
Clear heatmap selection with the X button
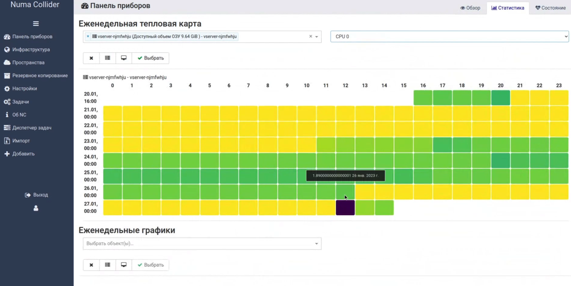coord(91,58)
